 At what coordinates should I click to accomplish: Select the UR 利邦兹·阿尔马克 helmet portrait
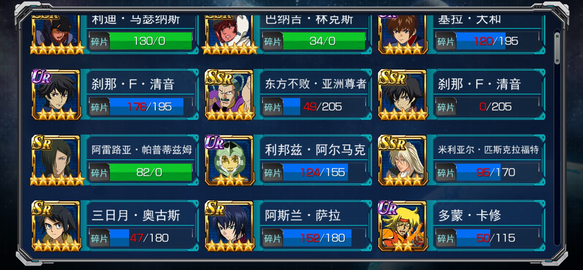tap(229, 161)
